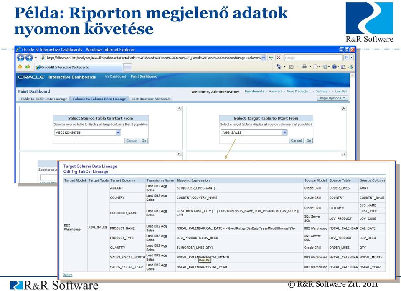Click the Google search magnifier icon
The height and width of the screenshot is (291, 401).
[x=346, y=58]
